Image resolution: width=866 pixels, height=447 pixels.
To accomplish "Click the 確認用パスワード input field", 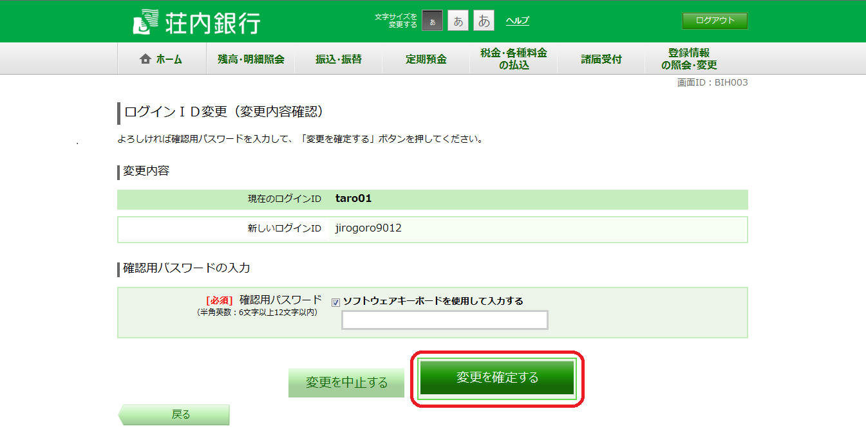I will pyautogui.click(x=444, y=320).
